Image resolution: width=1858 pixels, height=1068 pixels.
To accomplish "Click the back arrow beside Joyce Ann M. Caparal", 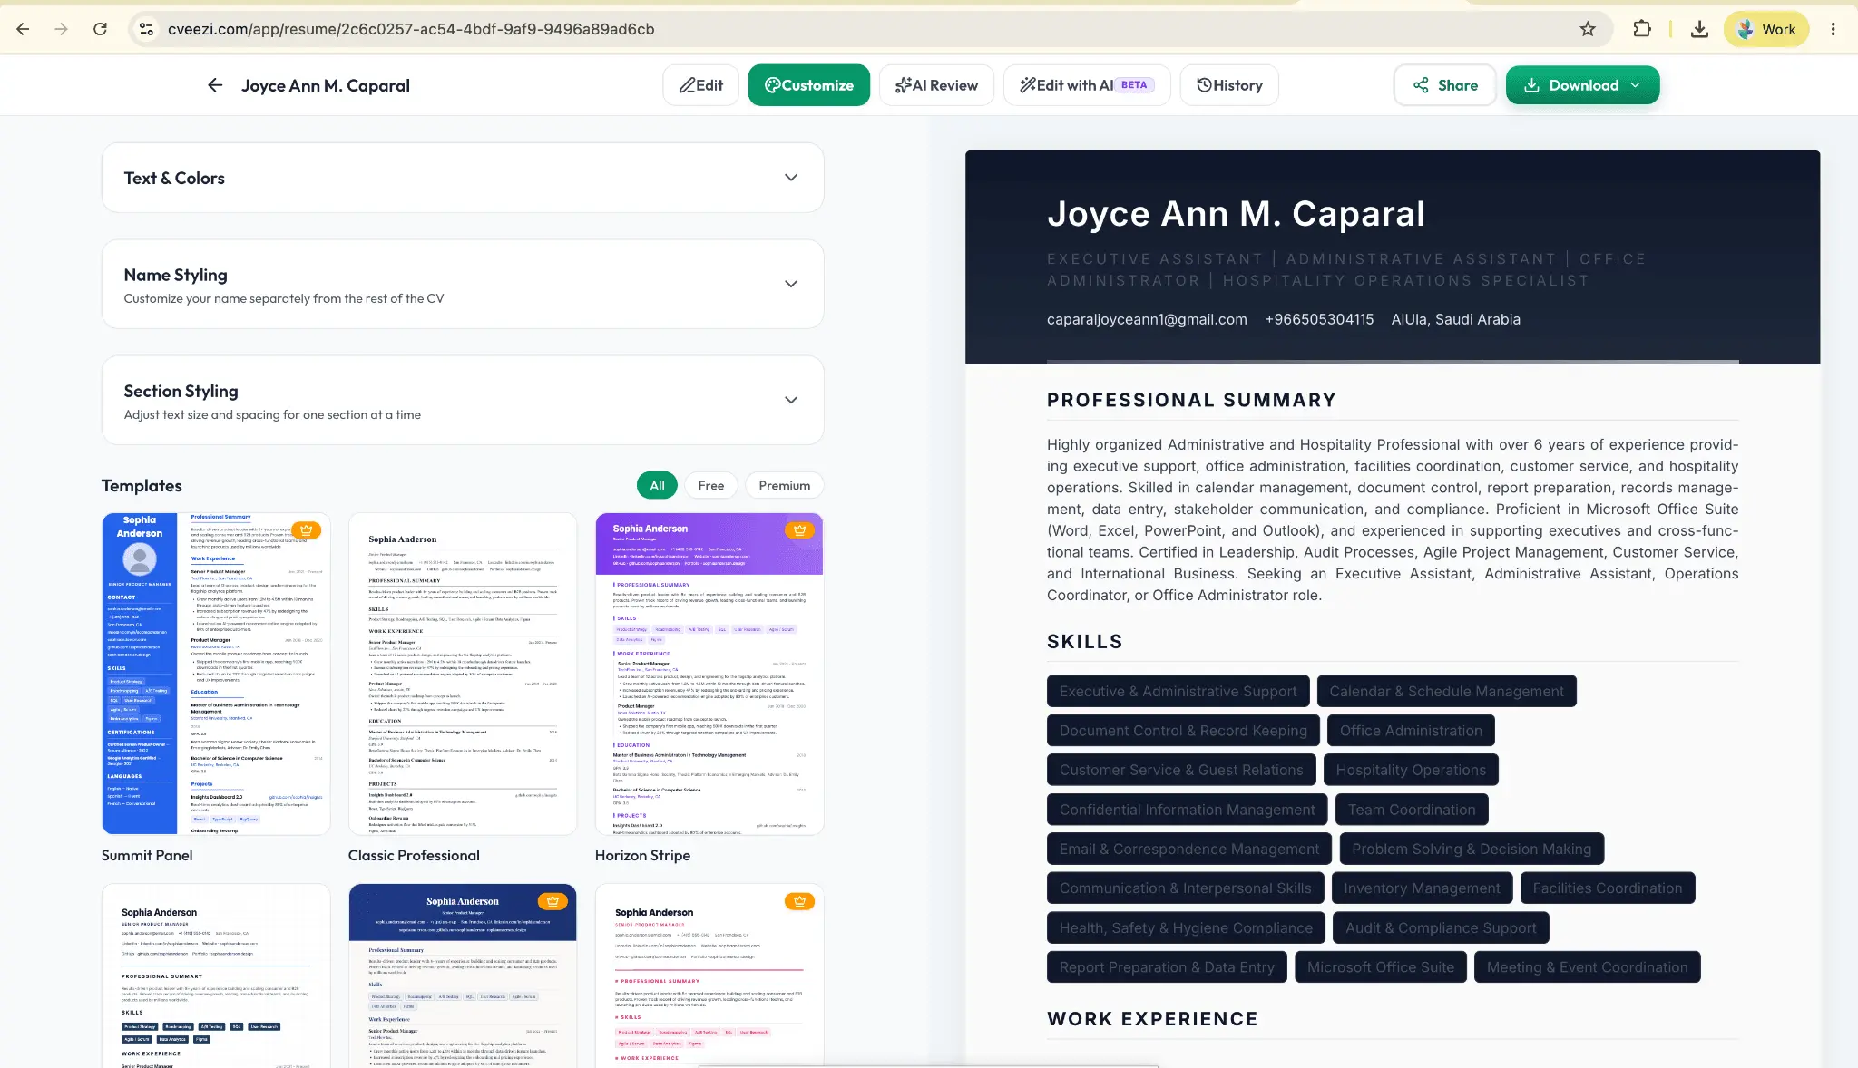I will [215, 85].
